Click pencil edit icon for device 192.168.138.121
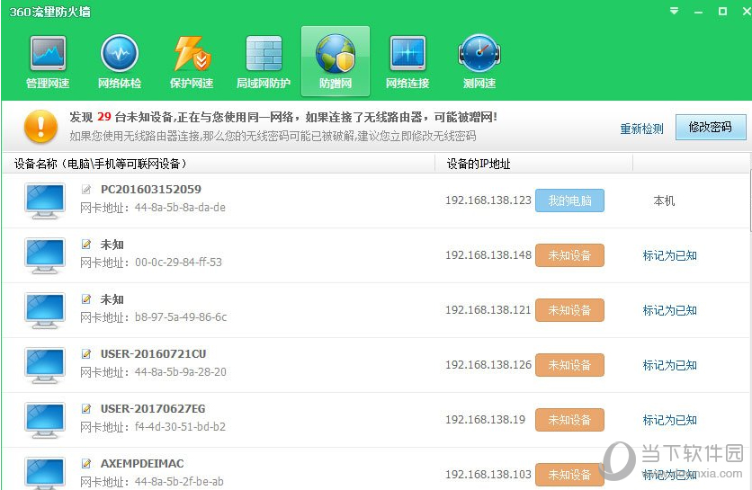Image resolution: width=752 pixels, height=490 pixels. [86, 299]
